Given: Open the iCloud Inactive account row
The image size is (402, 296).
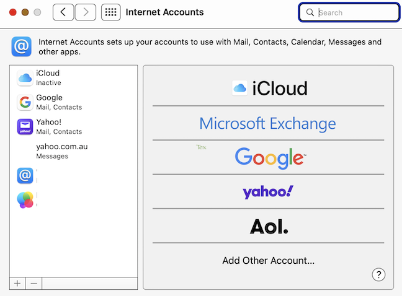Looking at the screenshot, I should (x=74, y=78).
